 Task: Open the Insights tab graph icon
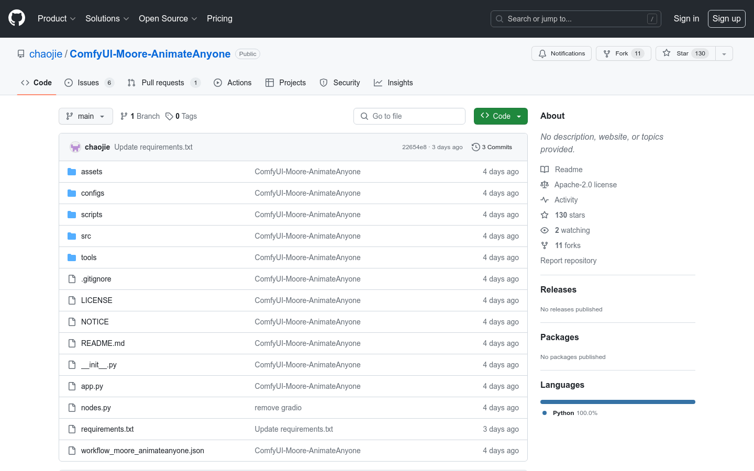pos(378,83)
